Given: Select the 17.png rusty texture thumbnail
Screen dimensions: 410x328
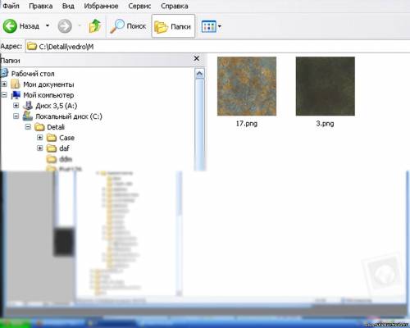Looking at the screenshot, I should tap(247, 86).
